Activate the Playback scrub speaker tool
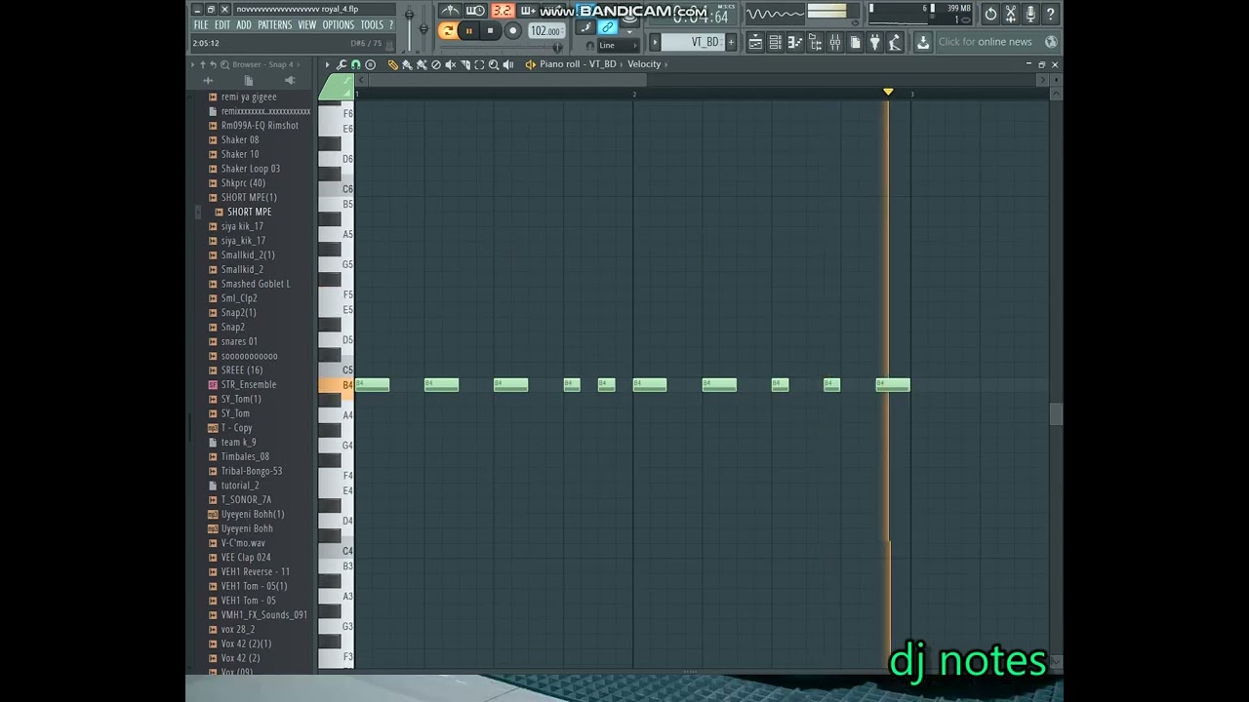 [x=507, y=64]
